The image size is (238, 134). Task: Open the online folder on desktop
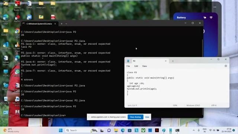tap(53, 4)
